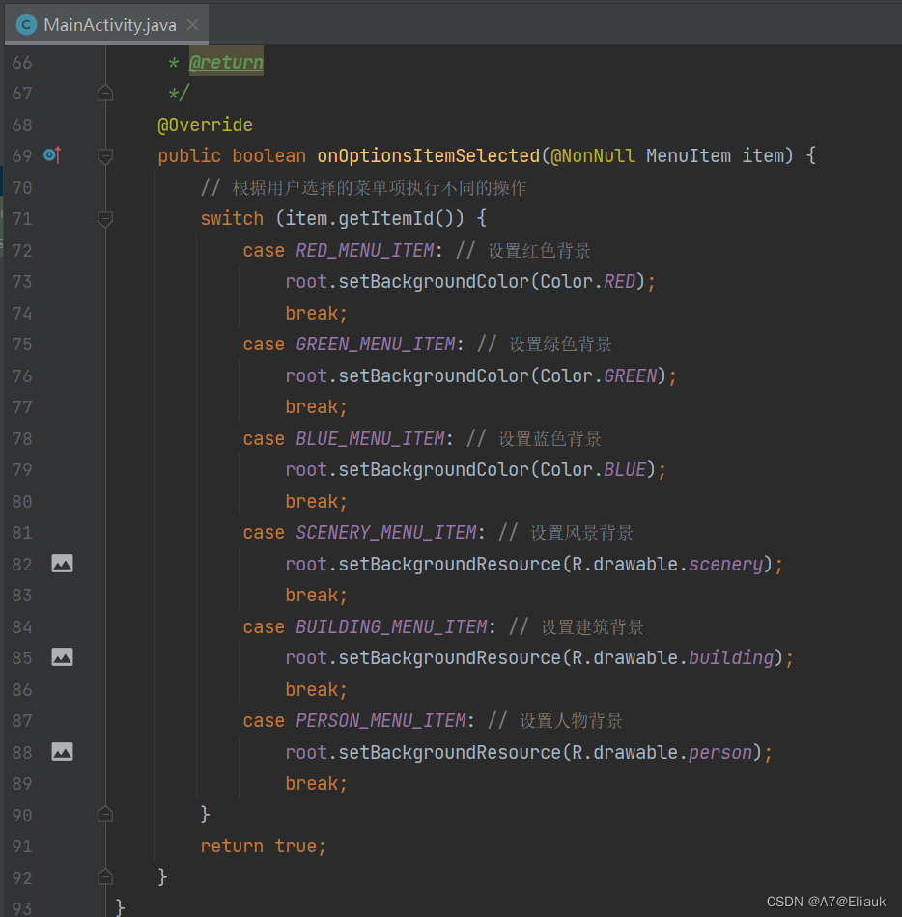Click the break statement on line 74

[x=317, y=313]
